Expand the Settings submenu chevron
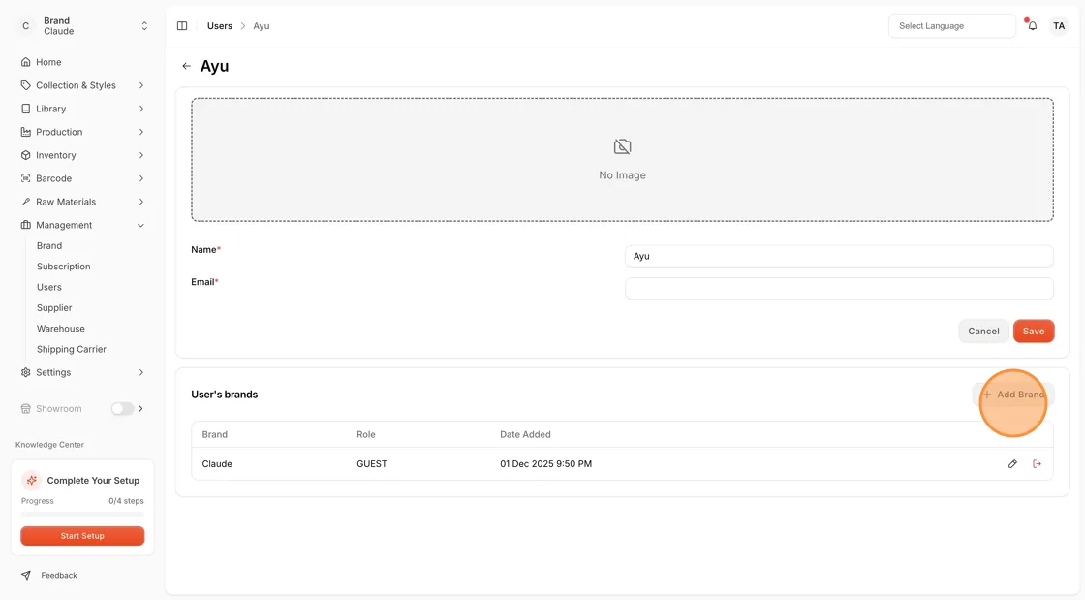The height and width of the screenshot is (600, 1085). [141, 372]
